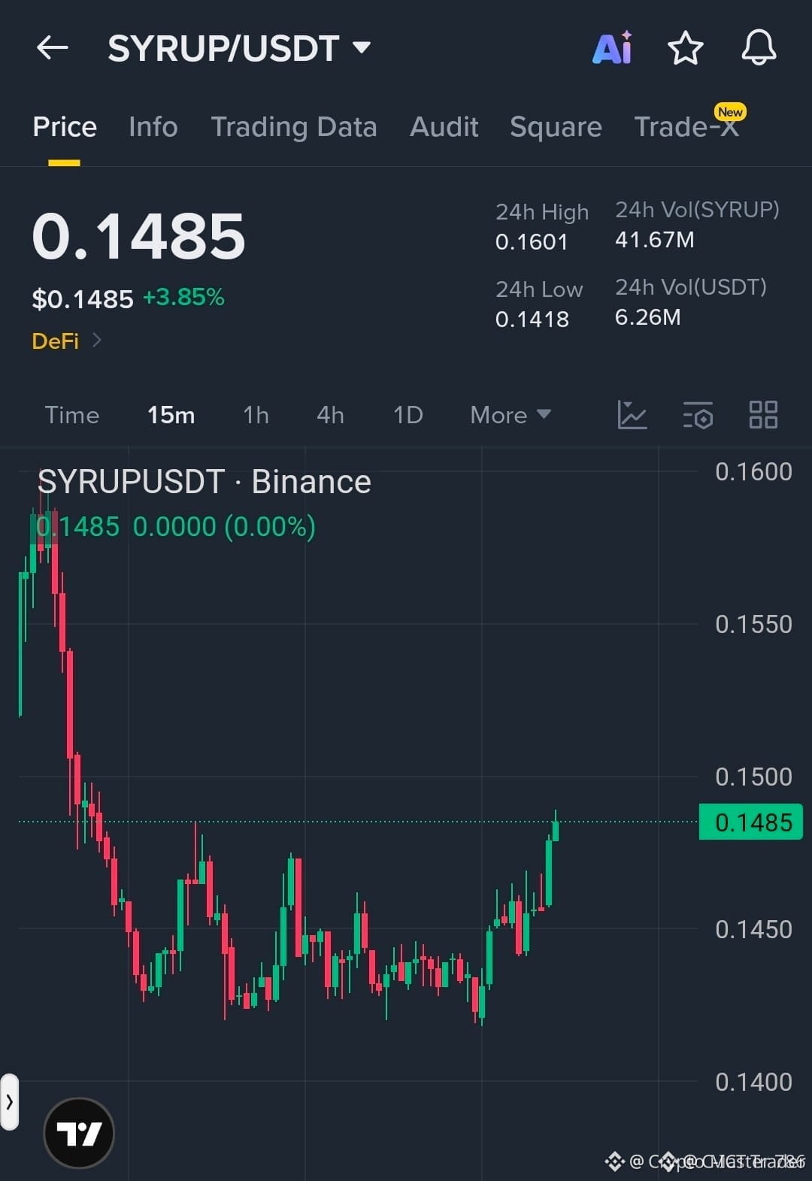The image size is (812, 1181).
Task: Open chart indicators line-graph icon
Action: pos(632,415)
